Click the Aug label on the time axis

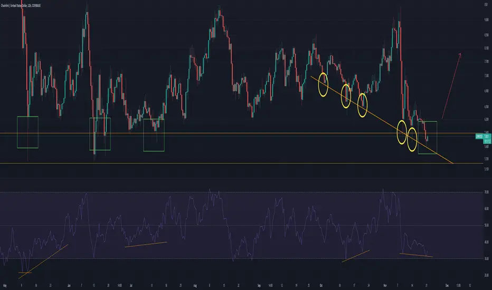click(x=195, y=286)
